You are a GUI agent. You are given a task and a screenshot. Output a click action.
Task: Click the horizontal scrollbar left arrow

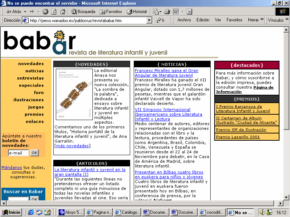[x=4, y=203]
